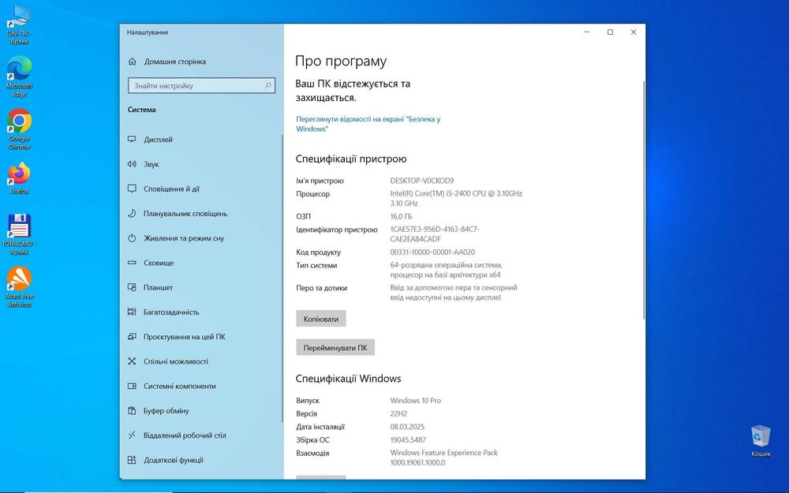Click the Сповіщення й дії icon
789x493 pixels.
[132, 189]
